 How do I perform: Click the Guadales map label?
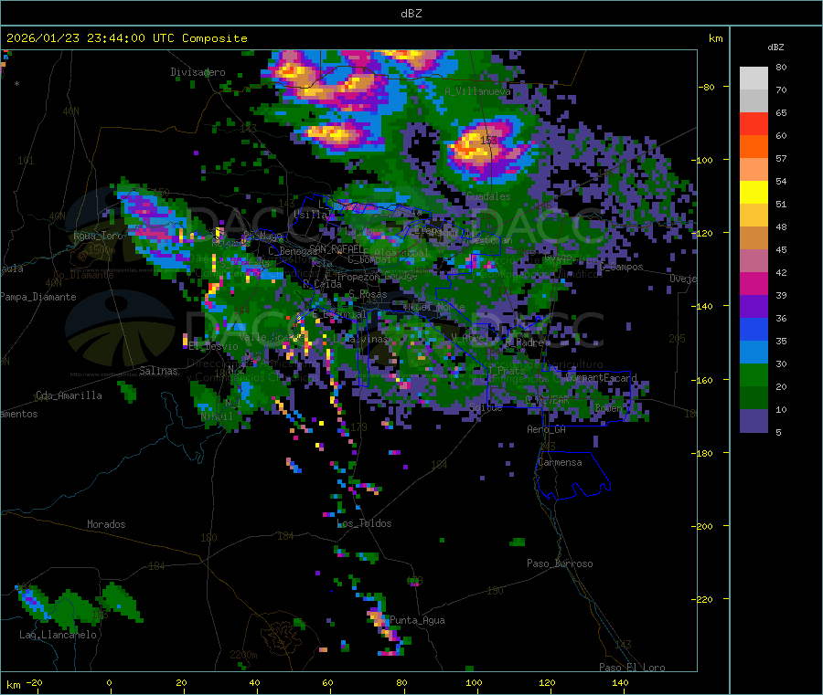[488, 196]
